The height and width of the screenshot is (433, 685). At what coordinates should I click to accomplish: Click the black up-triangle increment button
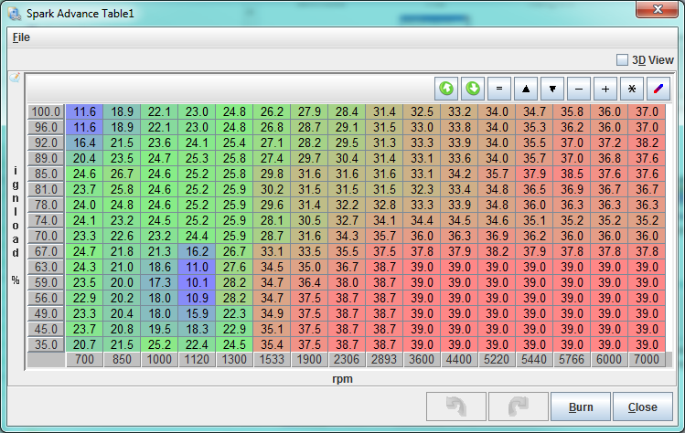526,89
